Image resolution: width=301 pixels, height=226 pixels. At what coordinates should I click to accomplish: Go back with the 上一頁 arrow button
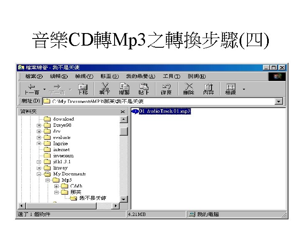pyautogui.click(x=32, y=89)
